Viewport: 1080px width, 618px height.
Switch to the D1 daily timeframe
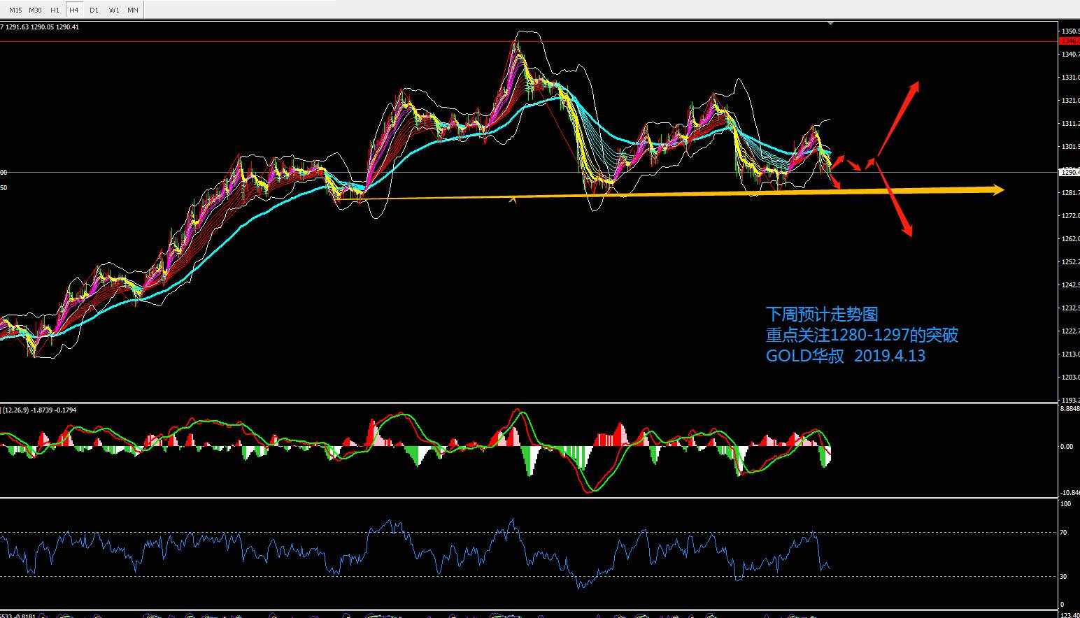click(94, 10)
